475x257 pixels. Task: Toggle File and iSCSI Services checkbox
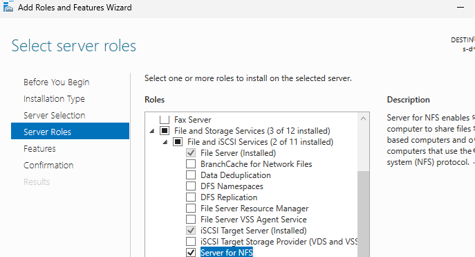click(x=178, y=142)
